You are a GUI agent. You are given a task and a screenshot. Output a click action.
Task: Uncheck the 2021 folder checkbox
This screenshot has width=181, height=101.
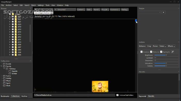tap(13, 22)
